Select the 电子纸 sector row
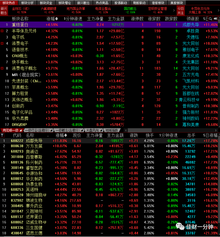This screenshot has height=237, width=220. pyautogui.click(x=109, y=37)
